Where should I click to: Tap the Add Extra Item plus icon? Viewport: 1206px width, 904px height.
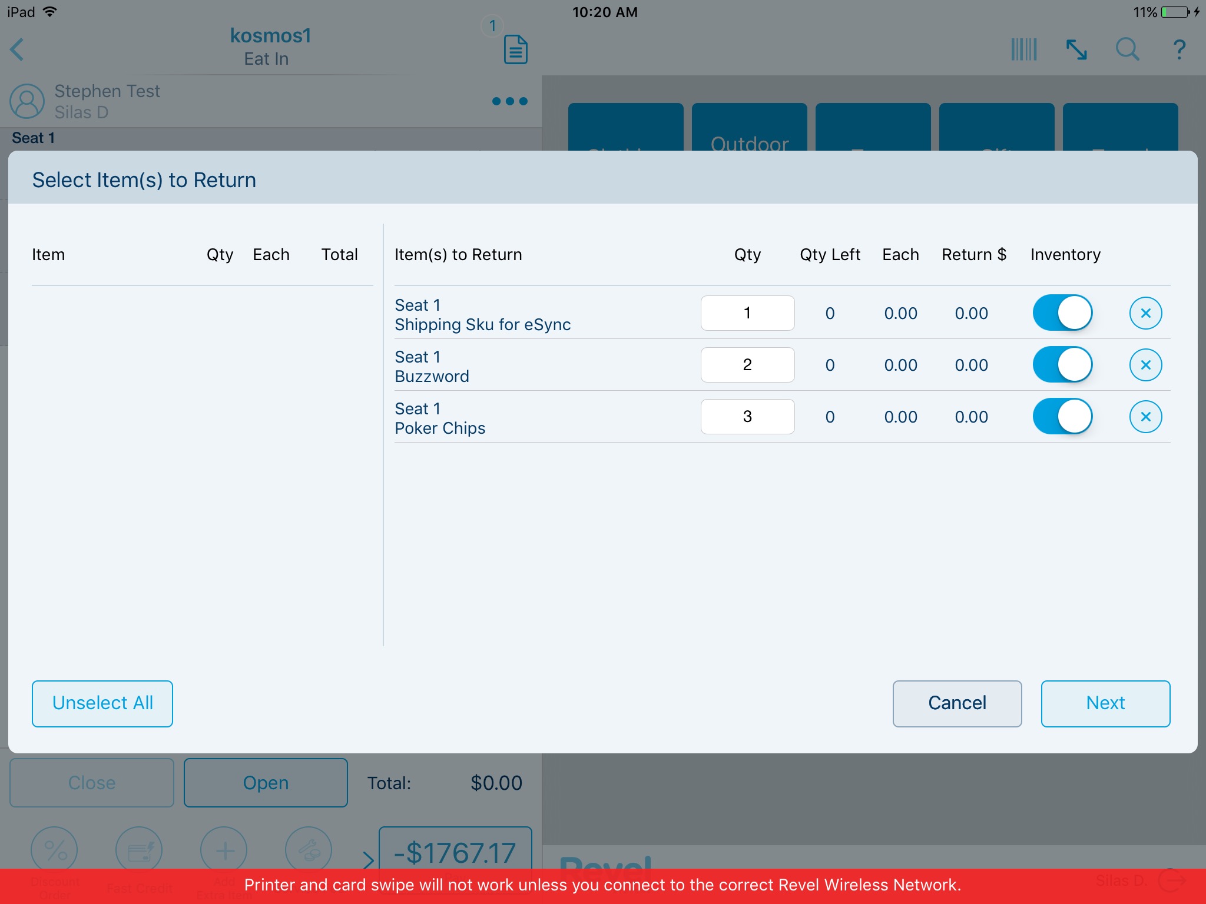coord(224,850)
